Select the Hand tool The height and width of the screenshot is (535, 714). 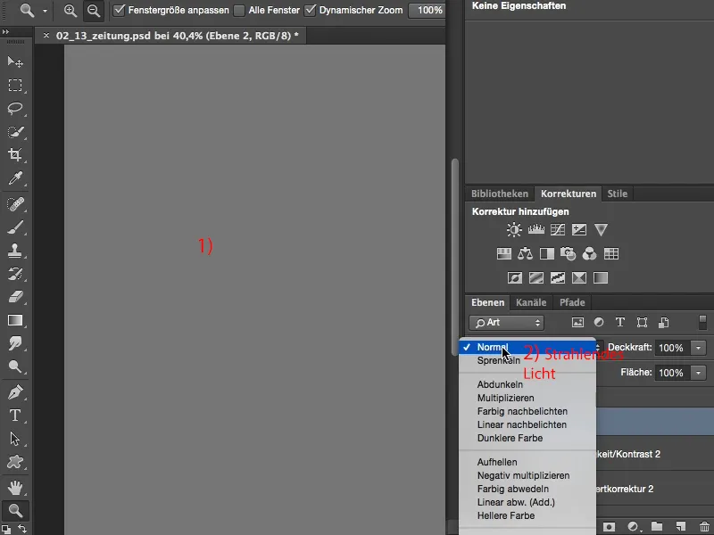point(15,488)
